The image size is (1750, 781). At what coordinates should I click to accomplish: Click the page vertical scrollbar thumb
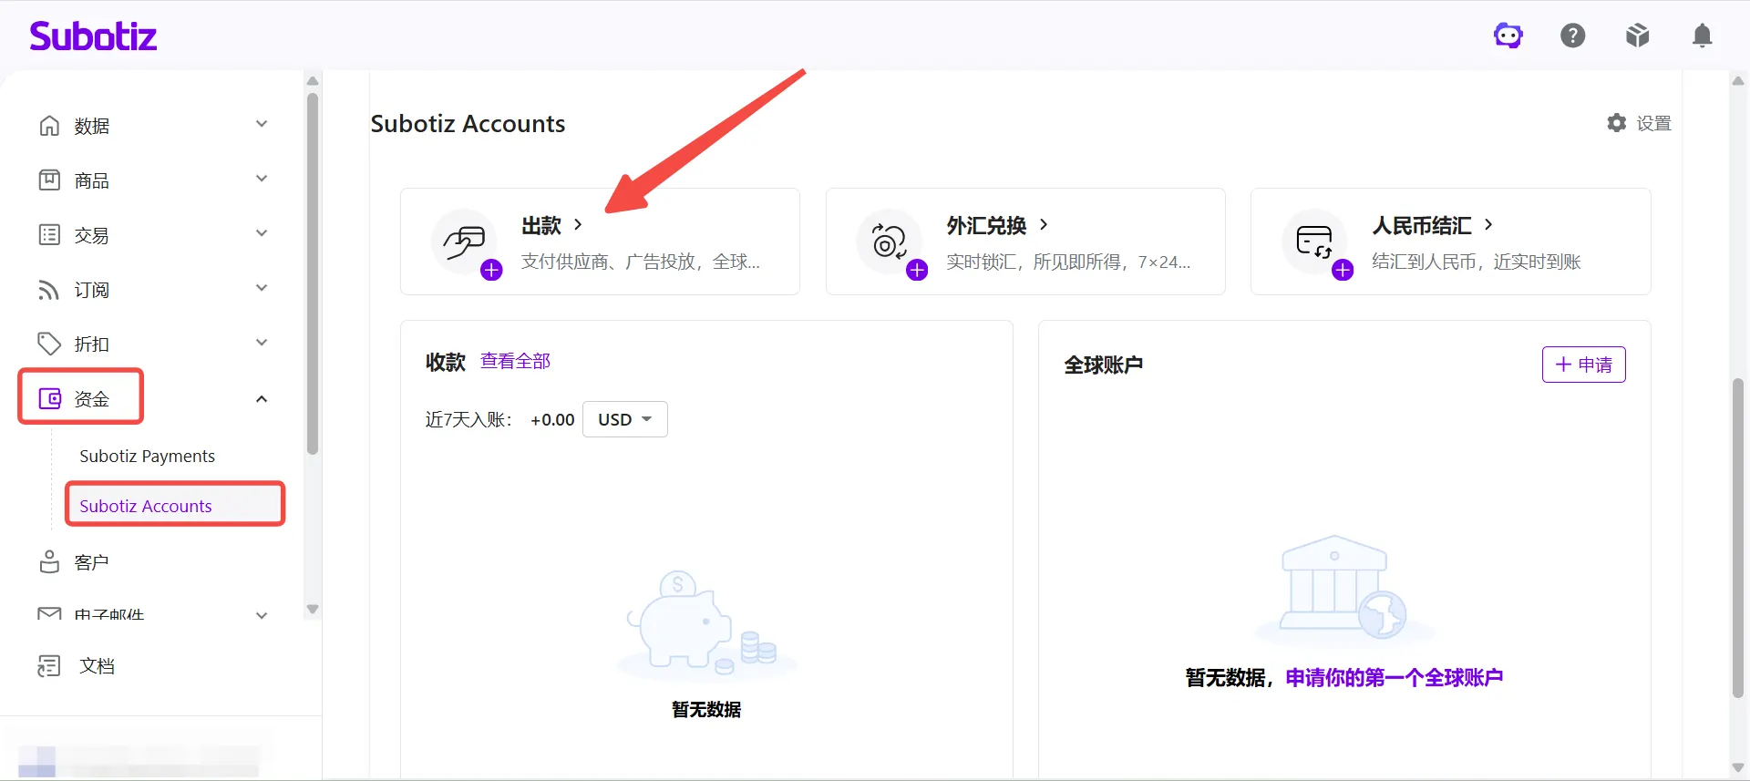pos(1738,538)
